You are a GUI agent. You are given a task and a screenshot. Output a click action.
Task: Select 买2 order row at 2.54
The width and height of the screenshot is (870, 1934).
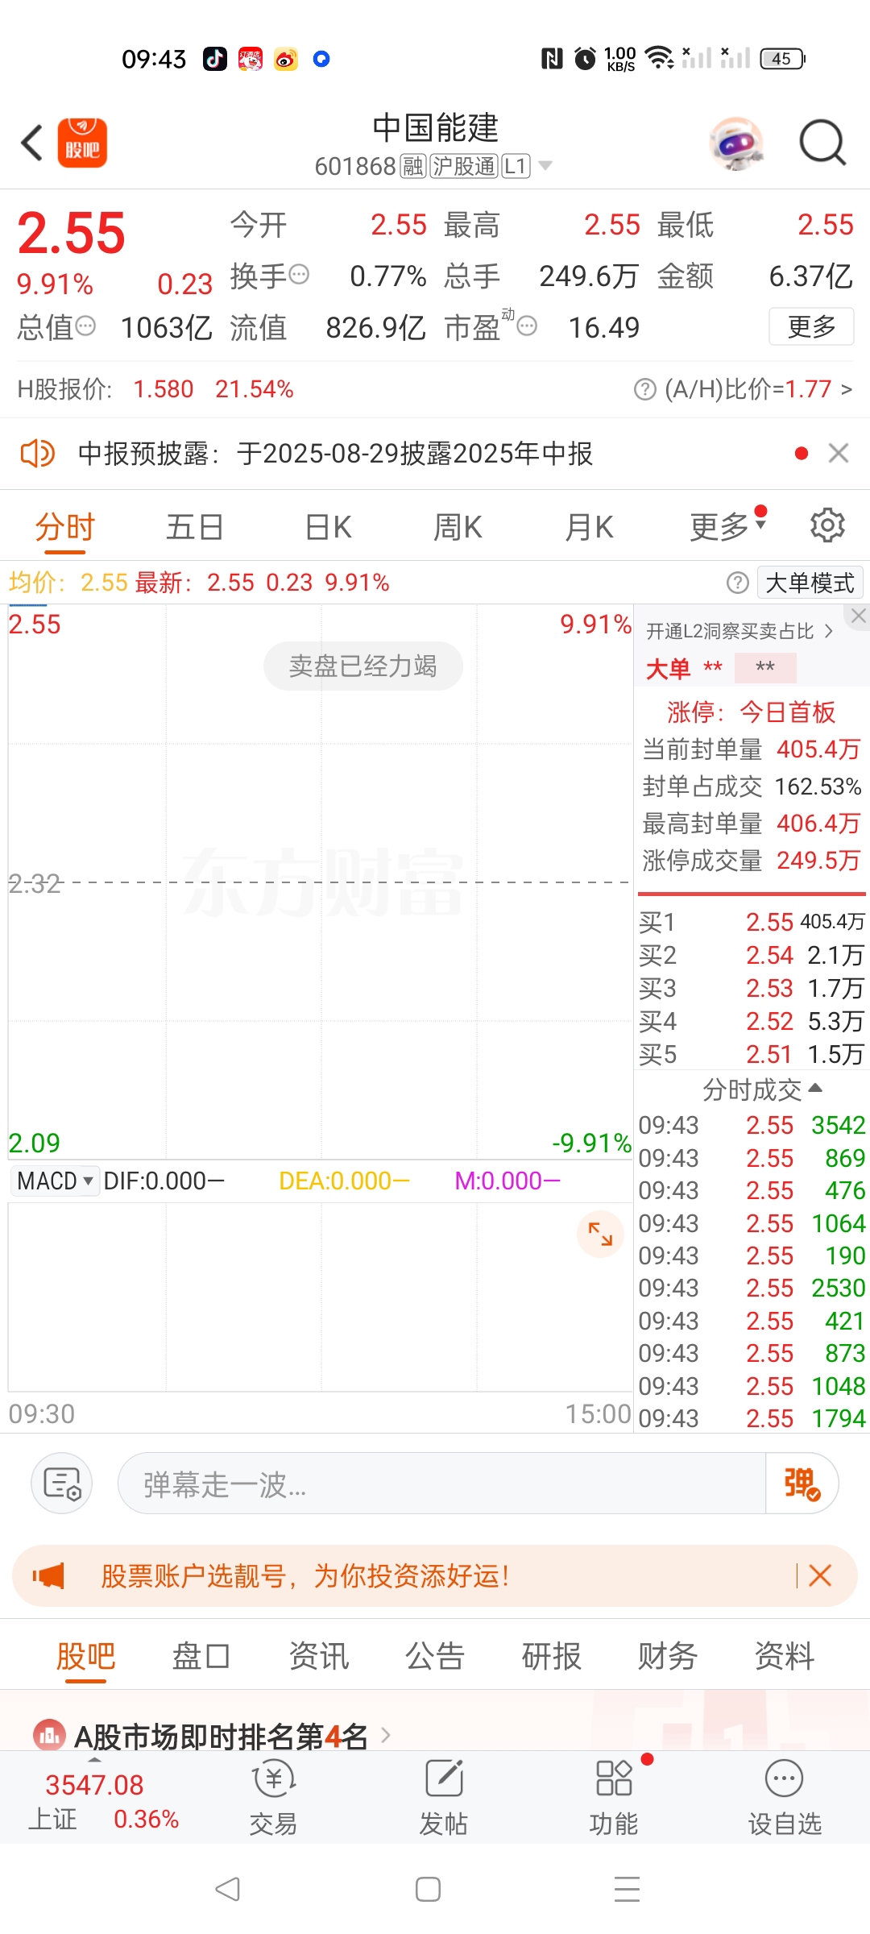(x=752, y=955)
